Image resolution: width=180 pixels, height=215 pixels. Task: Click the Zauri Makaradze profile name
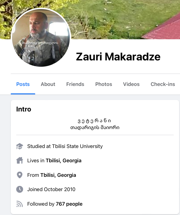tap(118, 57)
